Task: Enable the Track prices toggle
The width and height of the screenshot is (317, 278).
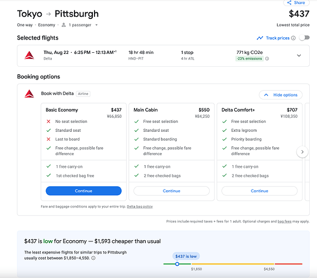Action: [304, 38]
